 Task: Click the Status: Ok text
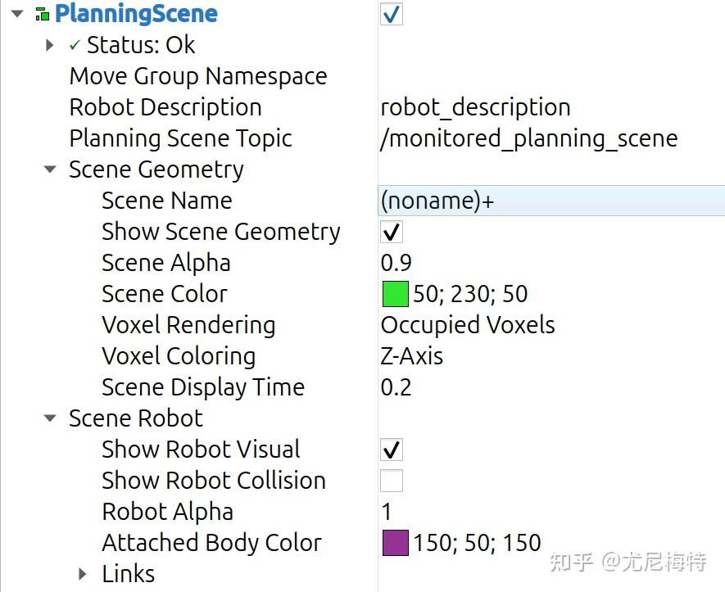pyautogui.click(x=141, y=45)
